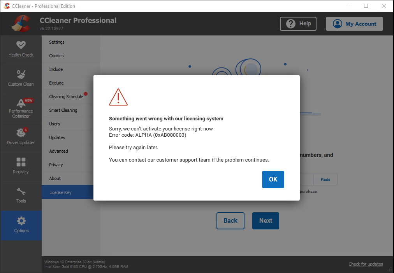Open Health Check heart icon

point(21,45)
